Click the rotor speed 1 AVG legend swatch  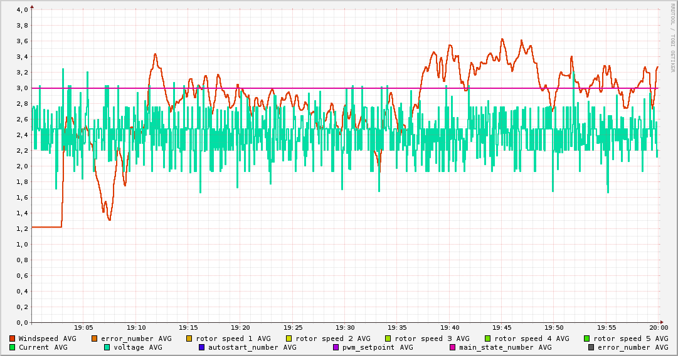[189, 338]
